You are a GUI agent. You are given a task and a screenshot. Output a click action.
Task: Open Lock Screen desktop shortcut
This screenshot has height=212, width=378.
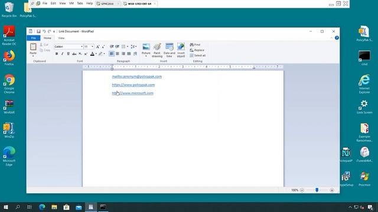(364, 107)
